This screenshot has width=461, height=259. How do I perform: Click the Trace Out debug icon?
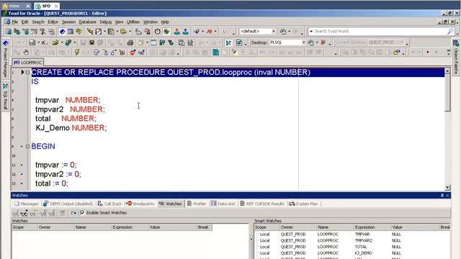coord(114,53)
